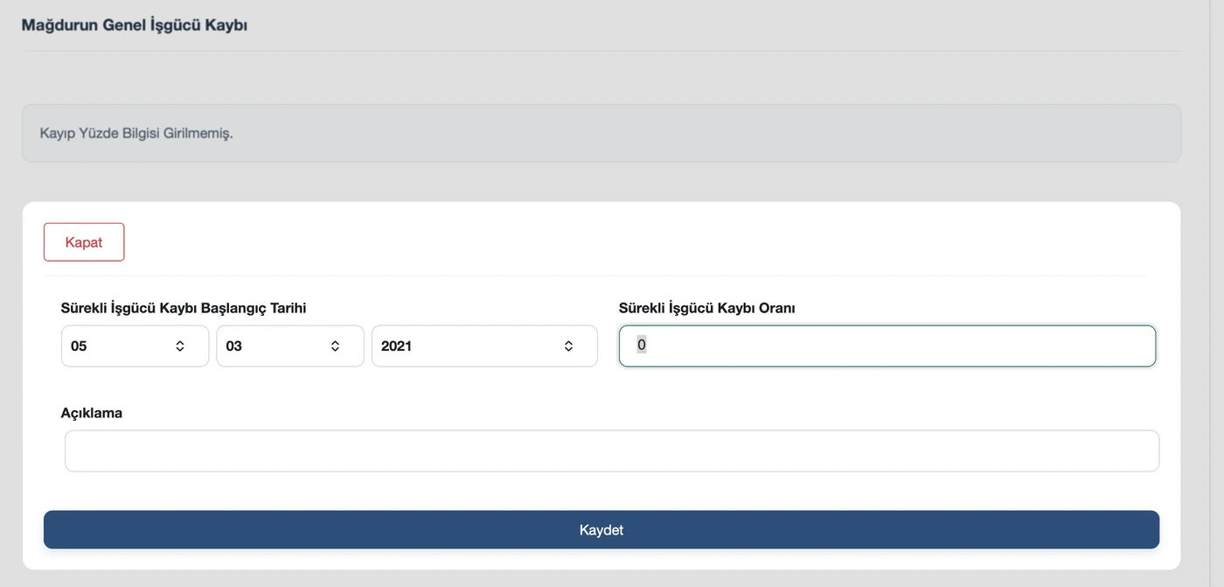The height and width of the screenshot is (587, 1224).
Task: Select the highlighted 0 value in the rate field
Action: coord(642,346)
